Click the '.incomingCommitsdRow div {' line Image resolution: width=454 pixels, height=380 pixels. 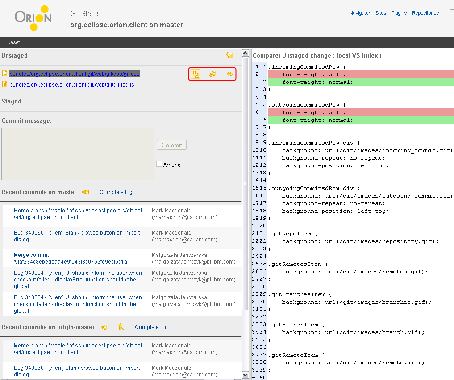(x=314, y=143)
